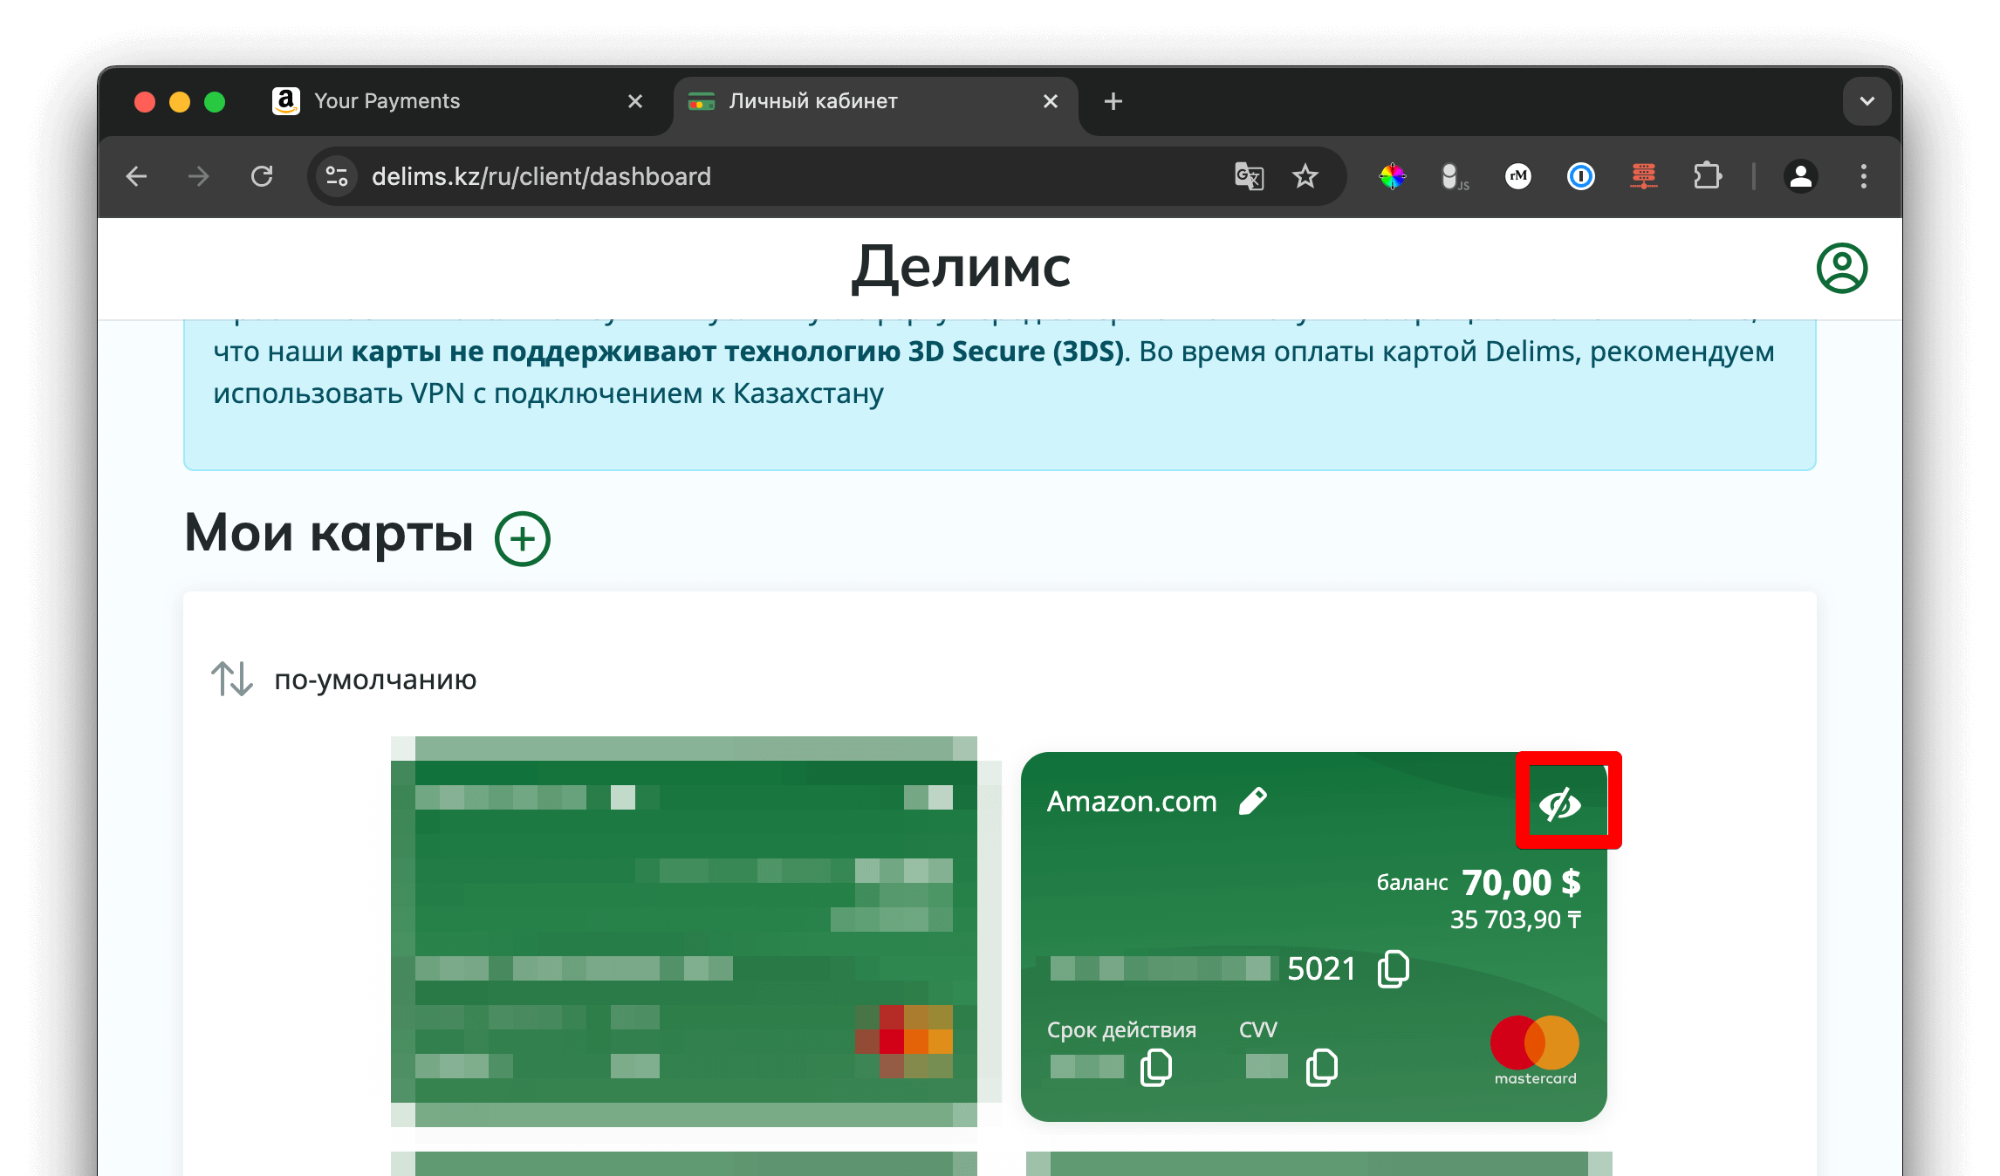Select the Личный кабинет browser tab
The width and height of the screenshot is (2000, 1176).
coord(875,101)
